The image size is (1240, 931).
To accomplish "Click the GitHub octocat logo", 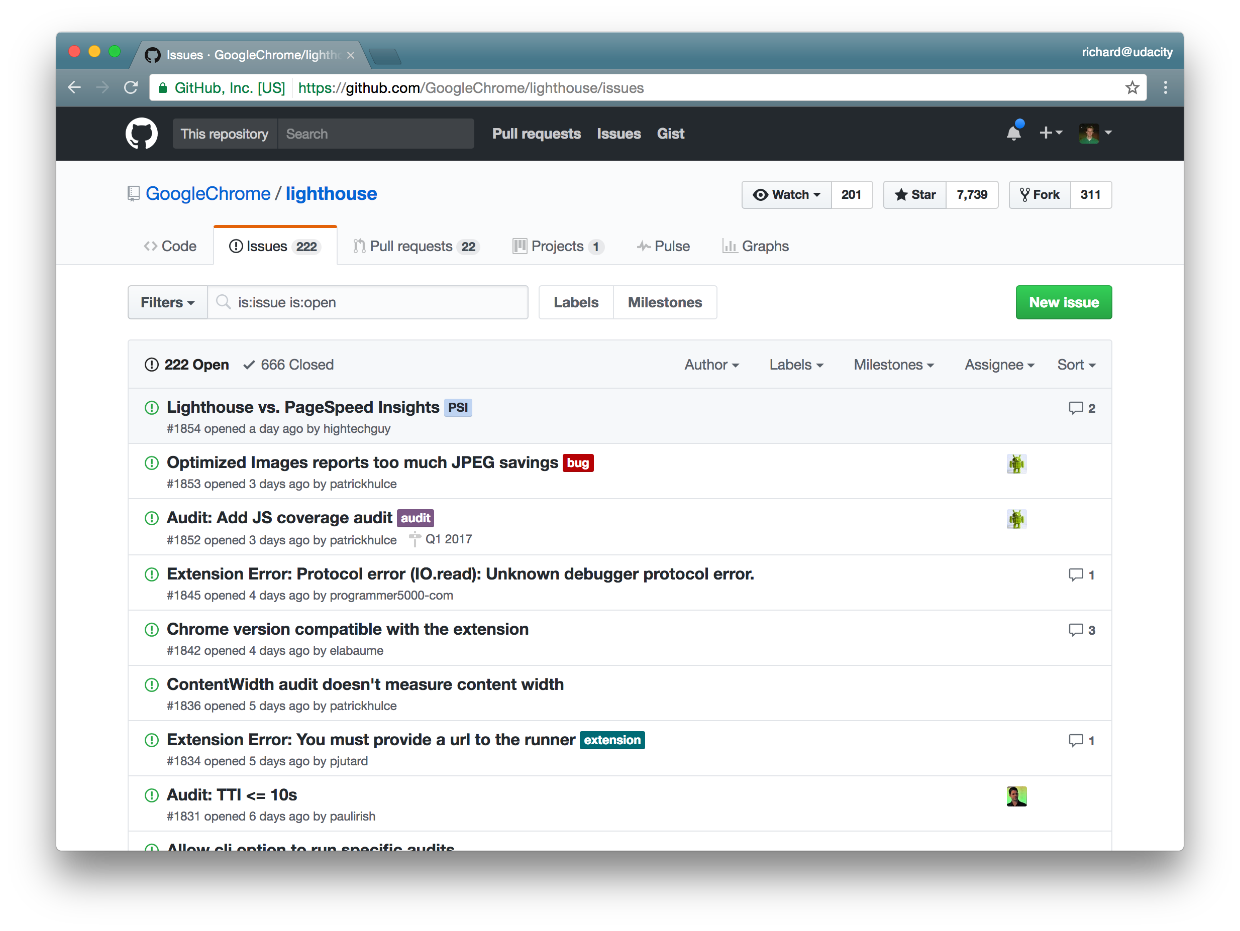I will coord(141,133).
